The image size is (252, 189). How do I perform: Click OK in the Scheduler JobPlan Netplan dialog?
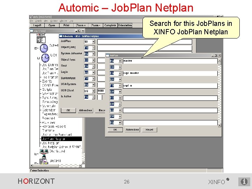click(x=68, y=110)
